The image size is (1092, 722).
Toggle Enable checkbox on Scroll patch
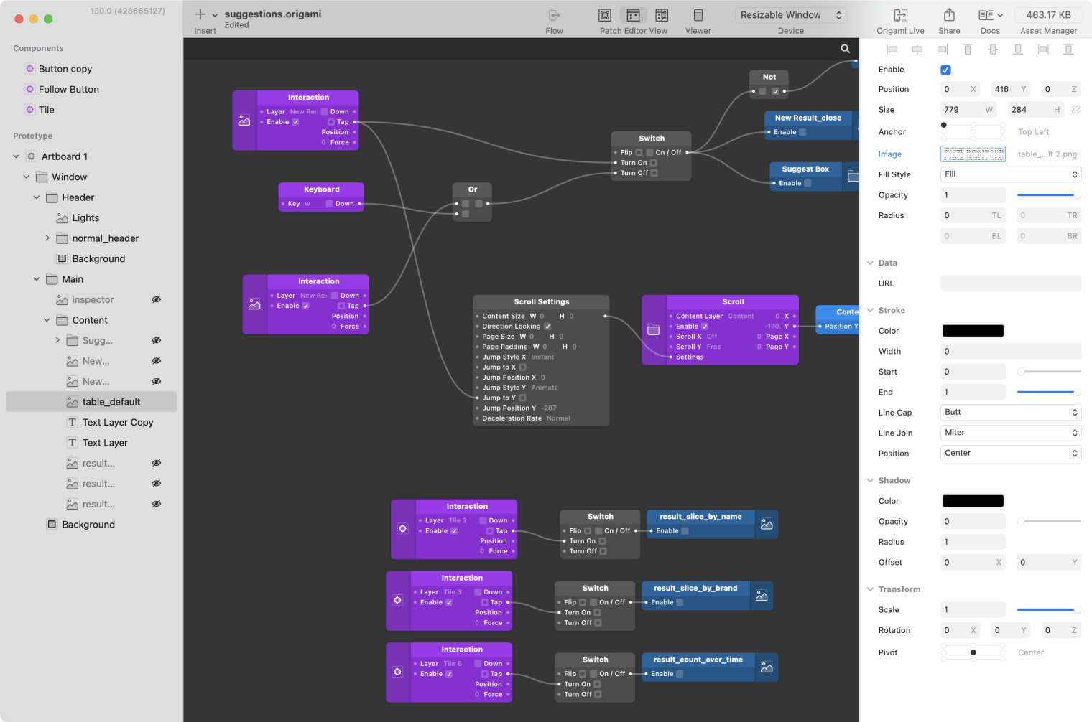point(705,327)
